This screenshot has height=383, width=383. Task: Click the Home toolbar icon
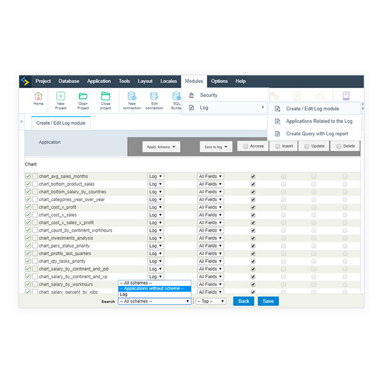coord(38,96)
